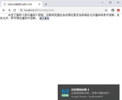Click the notification logo image
The image size is (122, 100).
point(65,93)
